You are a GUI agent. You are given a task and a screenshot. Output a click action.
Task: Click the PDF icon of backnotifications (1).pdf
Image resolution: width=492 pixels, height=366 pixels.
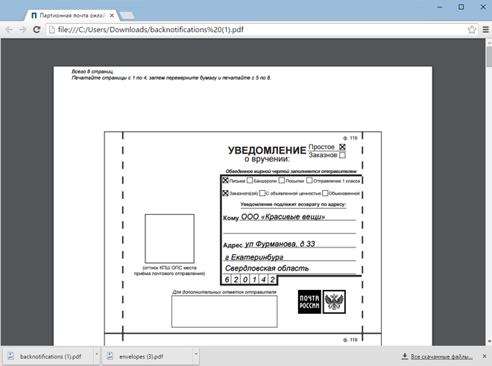click(10, 356)
